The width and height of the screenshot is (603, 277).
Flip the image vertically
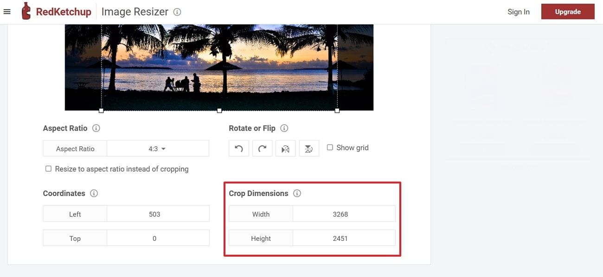tap(309, 149)
